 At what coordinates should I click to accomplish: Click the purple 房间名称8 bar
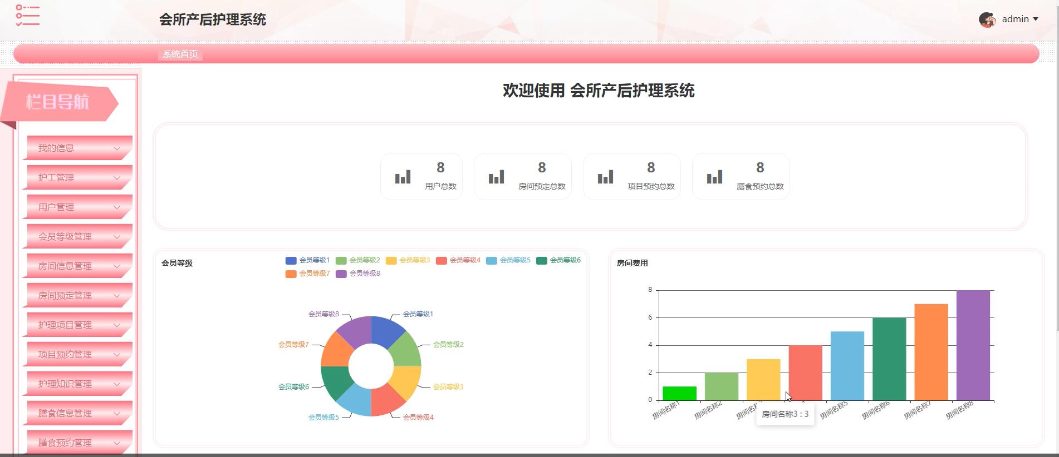click(973, 345)
